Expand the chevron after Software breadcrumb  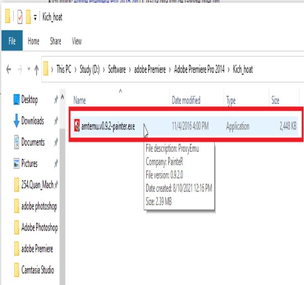click(x=130, y=70)
